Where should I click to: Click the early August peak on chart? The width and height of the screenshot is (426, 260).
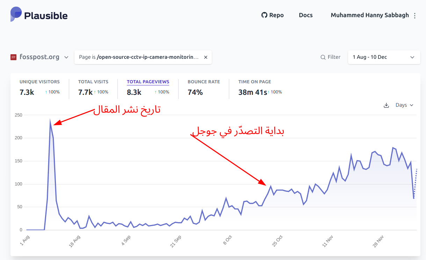(x=50, y=122)
